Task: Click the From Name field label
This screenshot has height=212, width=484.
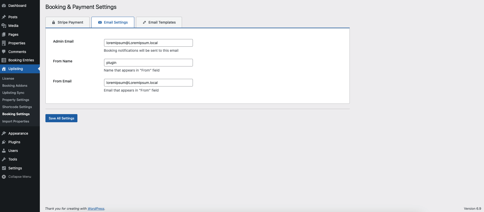Action: point(63,61)
